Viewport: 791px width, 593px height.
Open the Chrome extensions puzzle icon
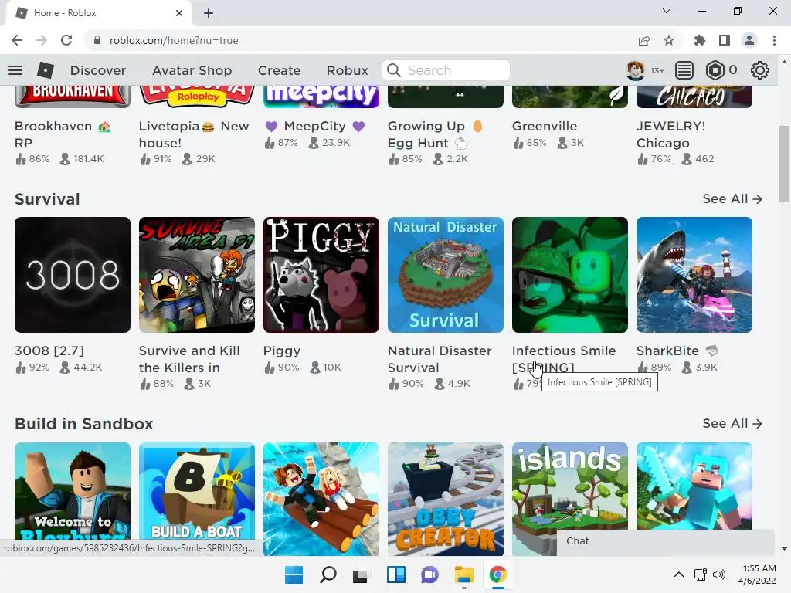[700, 40]
